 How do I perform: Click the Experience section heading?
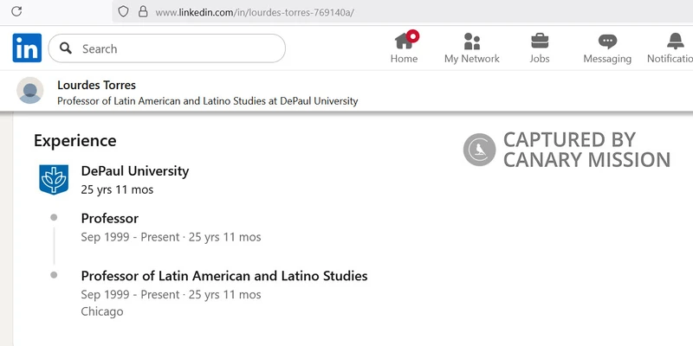click(x=75, y=141)
